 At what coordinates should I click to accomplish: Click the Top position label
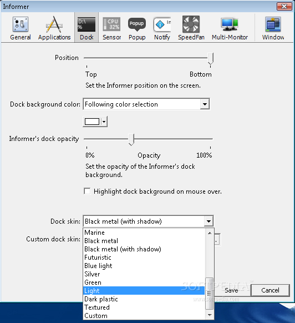(91, 74)
